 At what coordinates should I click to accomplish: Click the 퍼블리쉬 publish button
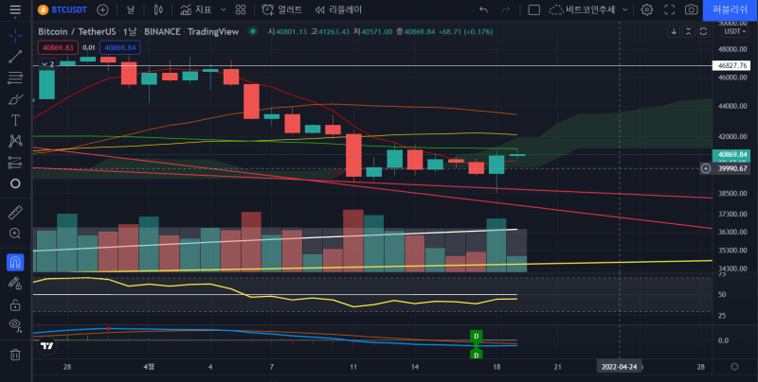(730, 9)
